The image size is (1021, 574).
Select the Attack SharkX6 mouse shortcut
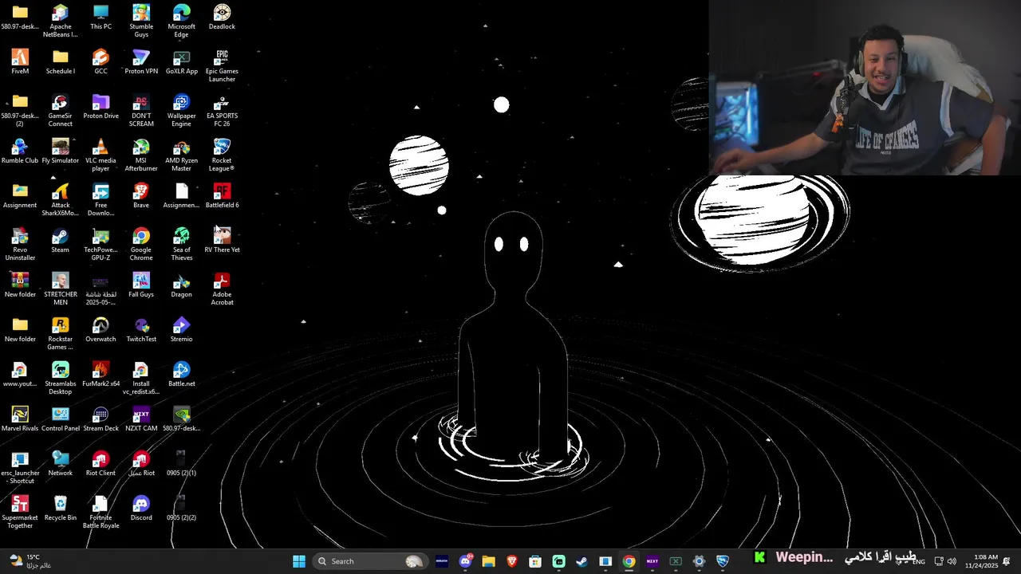tap(60, 199)
